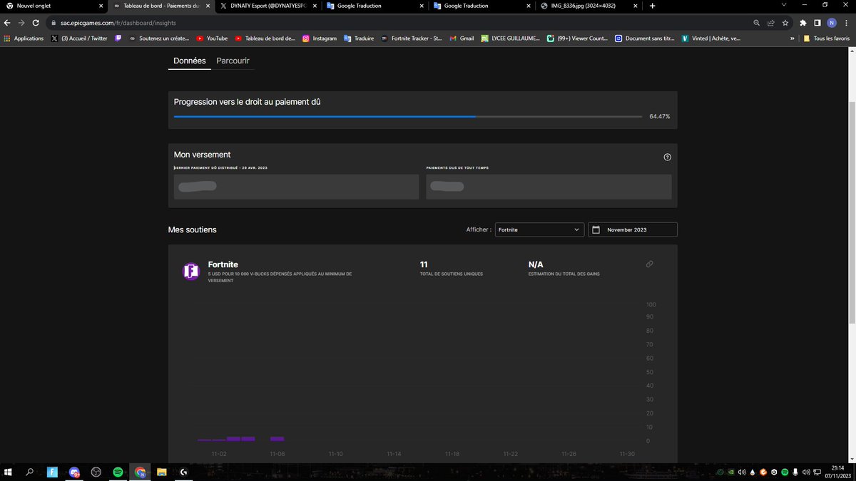Close the Tableau de bord tab

[x=207, y=6]
